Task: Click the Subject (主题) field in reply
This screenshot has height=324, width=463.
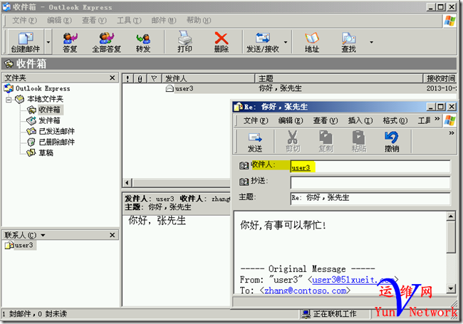Action: (x=370, y=198)
